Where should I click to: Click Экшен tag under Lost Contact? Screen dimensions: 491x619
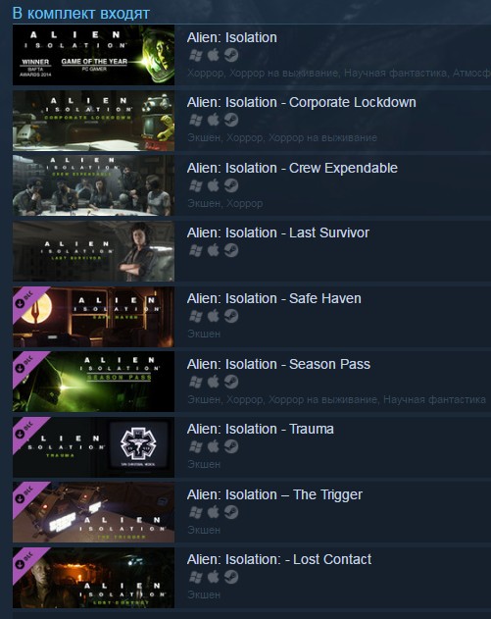204,594
